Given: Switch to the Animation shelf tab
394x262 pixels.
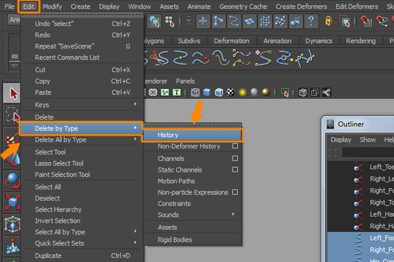Looking at the screenshot, I should [x=276, y=41].
